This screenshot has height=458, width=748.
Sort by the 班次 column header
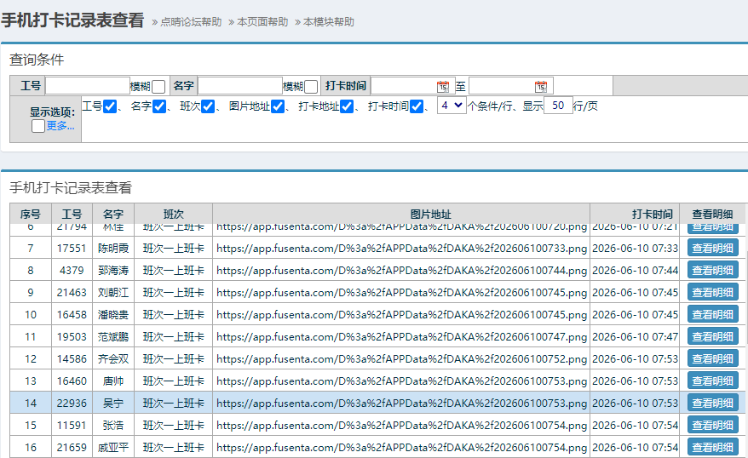174,214
